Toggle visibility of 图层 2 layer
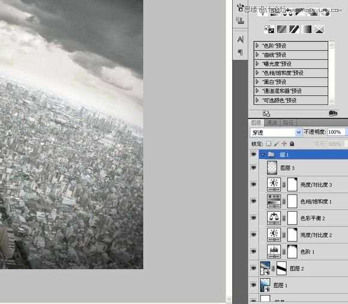Screen dimensions: 348x304 tap(253, 268)
